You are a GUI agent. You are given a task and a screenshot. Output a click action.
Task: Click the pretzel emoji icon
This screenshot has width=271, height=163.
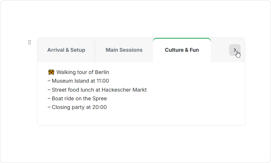[51, 72]
